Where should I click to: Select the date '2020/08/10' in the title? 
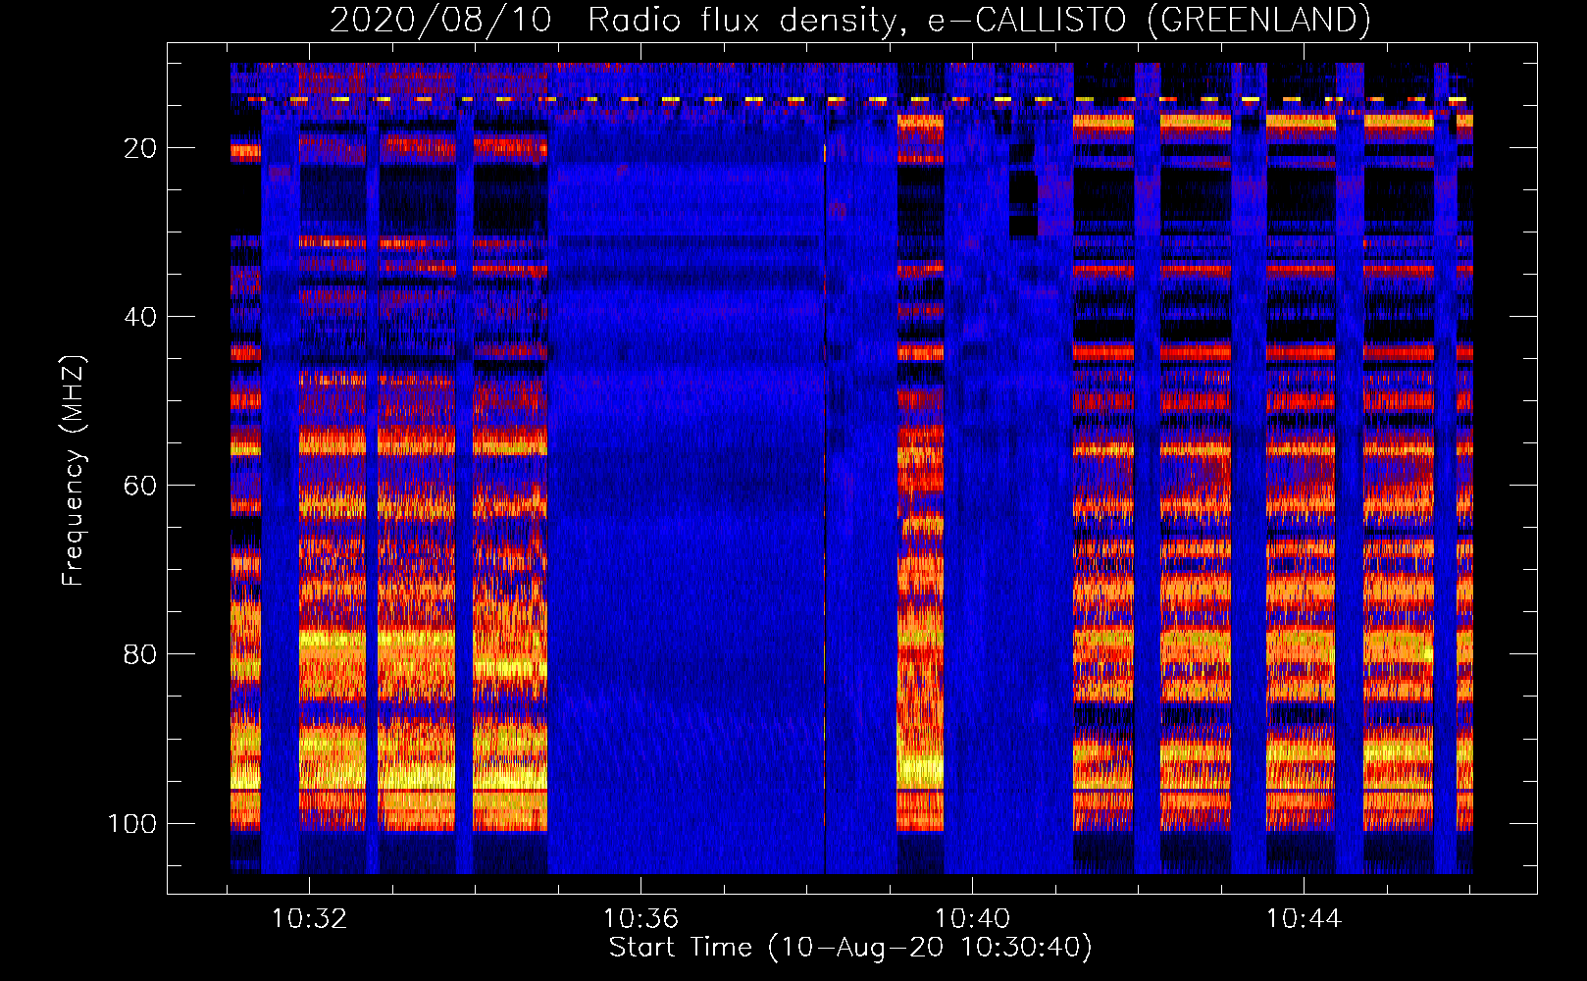tap(440, 20)
